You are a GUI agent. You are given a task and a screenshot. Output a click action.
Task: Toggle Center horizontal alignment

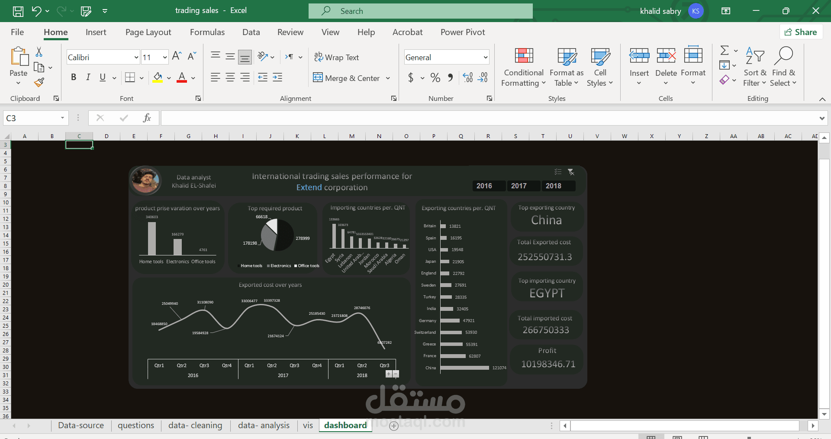point(230,77)
